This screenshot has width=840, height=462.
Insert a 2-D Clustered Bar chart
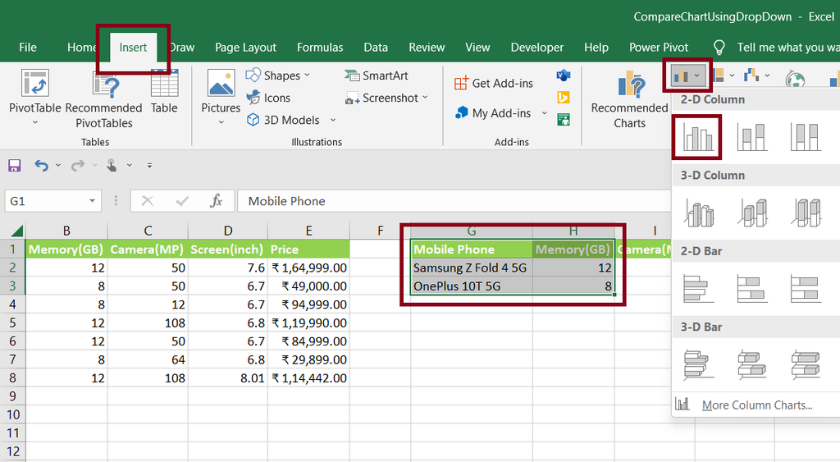(x=699, y=288)
